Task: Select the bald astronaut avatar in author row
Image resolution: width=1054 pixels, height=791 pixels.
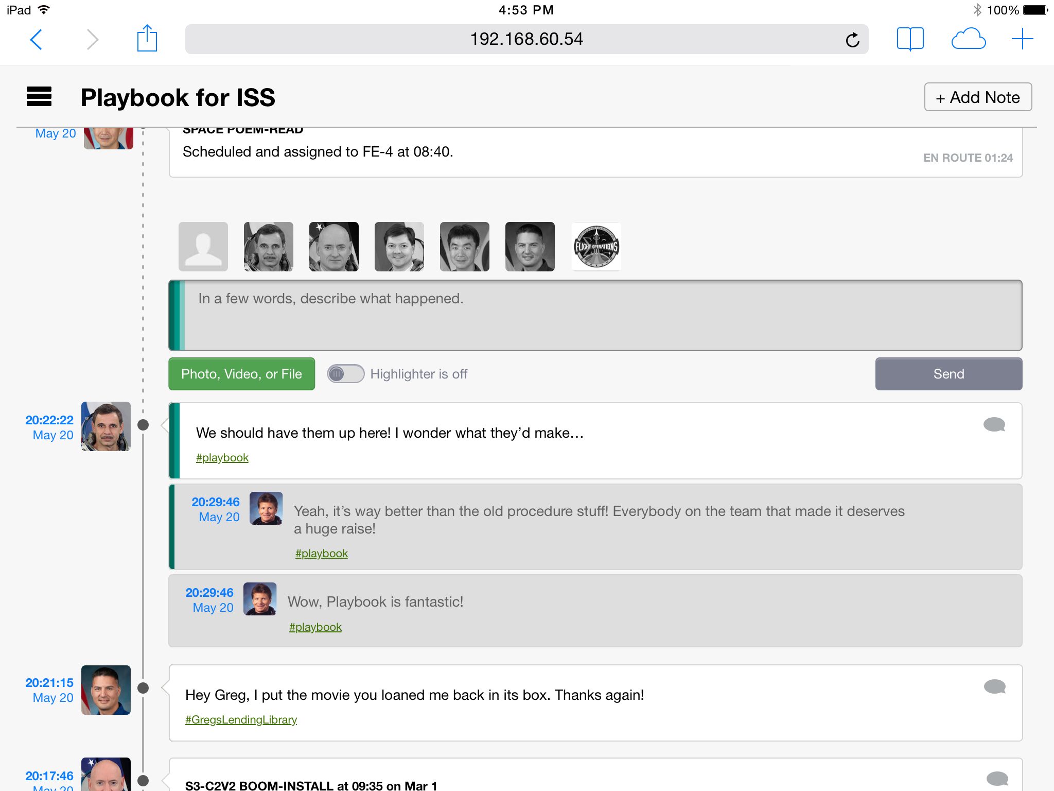Action: (x=334, y=247)
